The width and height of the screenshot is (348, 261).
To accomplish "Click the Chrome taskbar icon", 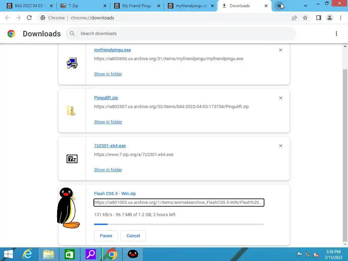I will click(112, 254).
